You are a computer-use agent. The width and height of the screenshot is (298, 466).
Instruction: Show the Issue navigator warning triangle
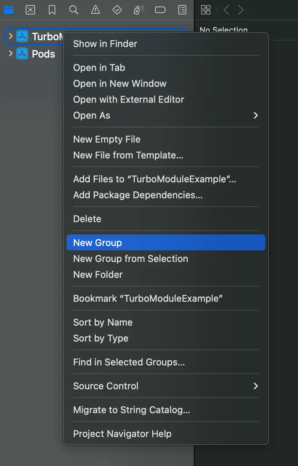(x=95, y=10)
